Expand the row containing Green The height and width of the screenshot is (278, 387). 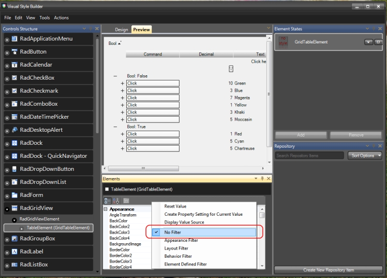[122, 83]
